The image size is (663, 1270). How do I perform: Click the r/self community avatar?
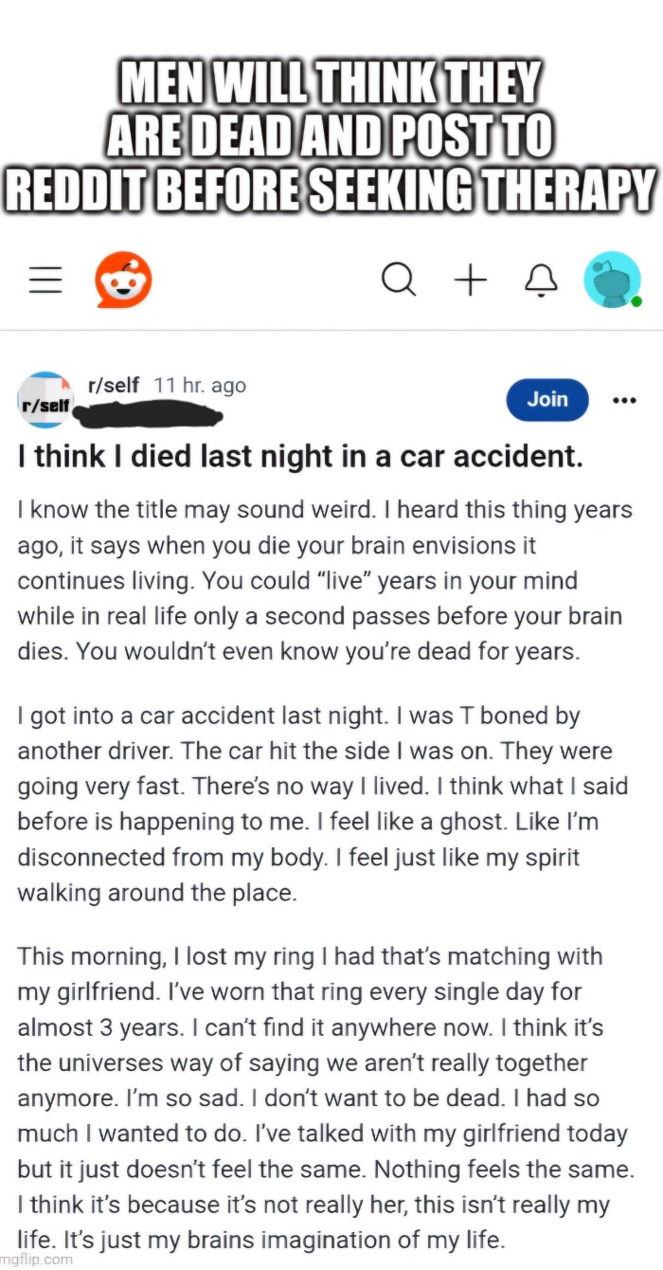point(45,400)
